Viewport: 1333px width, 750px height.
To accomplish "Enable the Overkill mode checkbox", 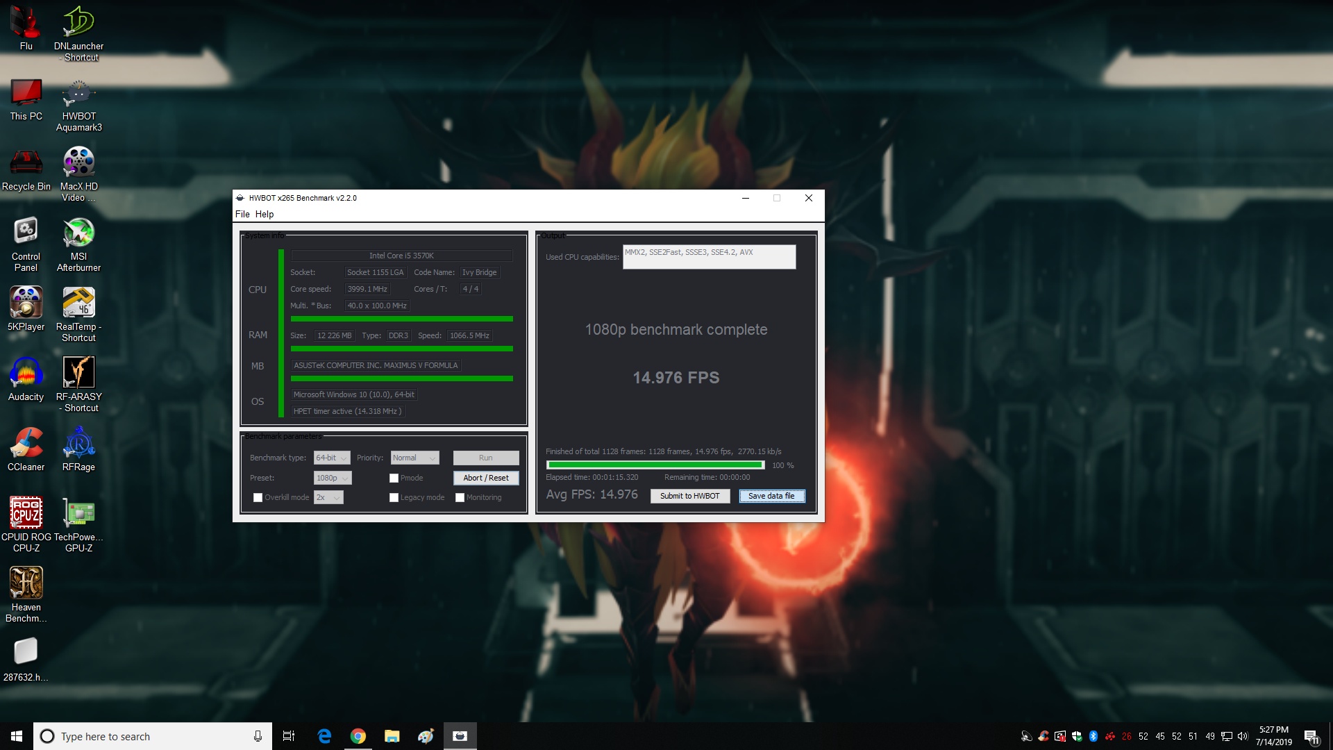I will pos(258,497).
